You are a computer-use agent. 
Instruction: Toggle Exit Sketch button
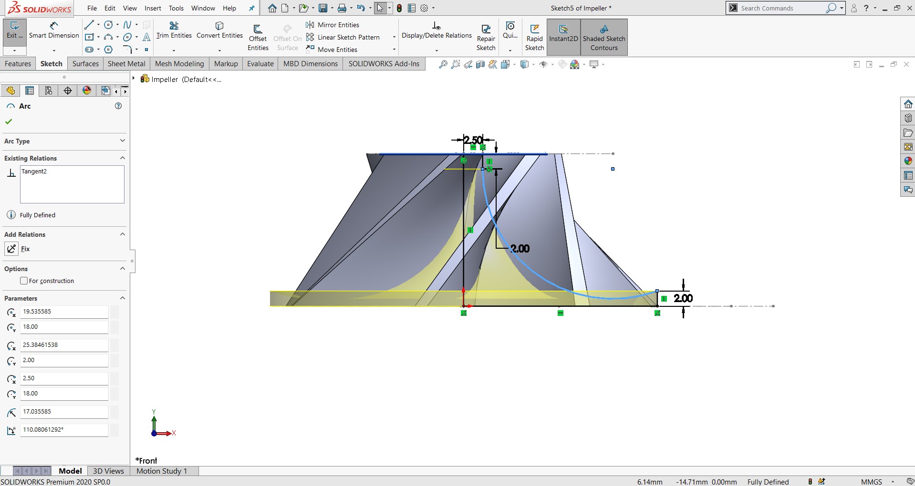coord(15,31)
